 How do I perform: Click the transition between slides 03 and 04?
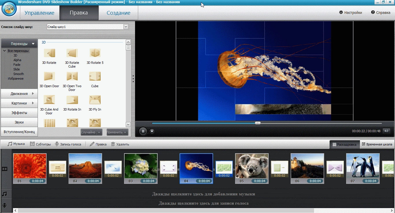169,169
